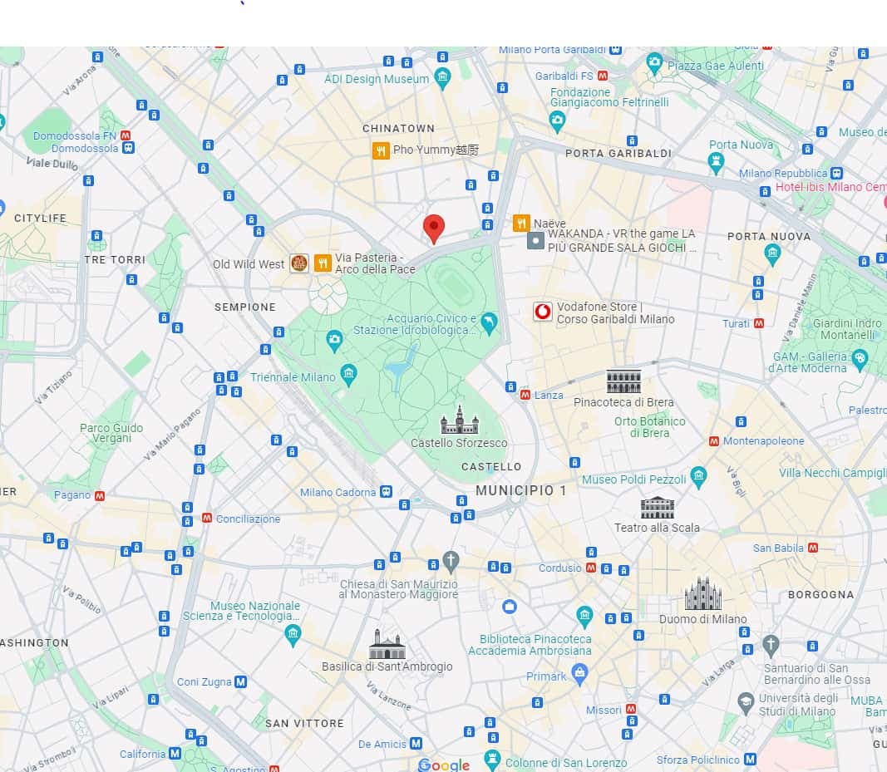Image resolution: width=887 pixels, height=772 pixels.
Task: Click the Giardini Indro Montanelli label
Action: click(847, 328)
